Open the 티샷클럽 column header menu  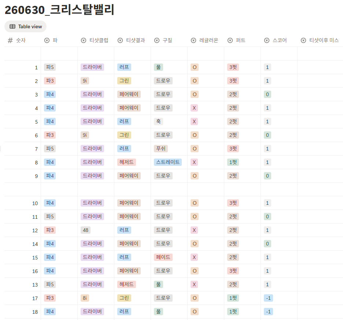coord(96,40)
